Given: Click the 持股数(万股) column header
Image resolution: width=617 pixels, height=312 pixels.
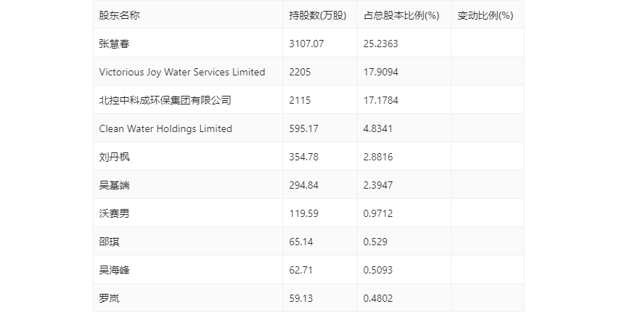Looking at the screenshot, I should coord(317,15).
